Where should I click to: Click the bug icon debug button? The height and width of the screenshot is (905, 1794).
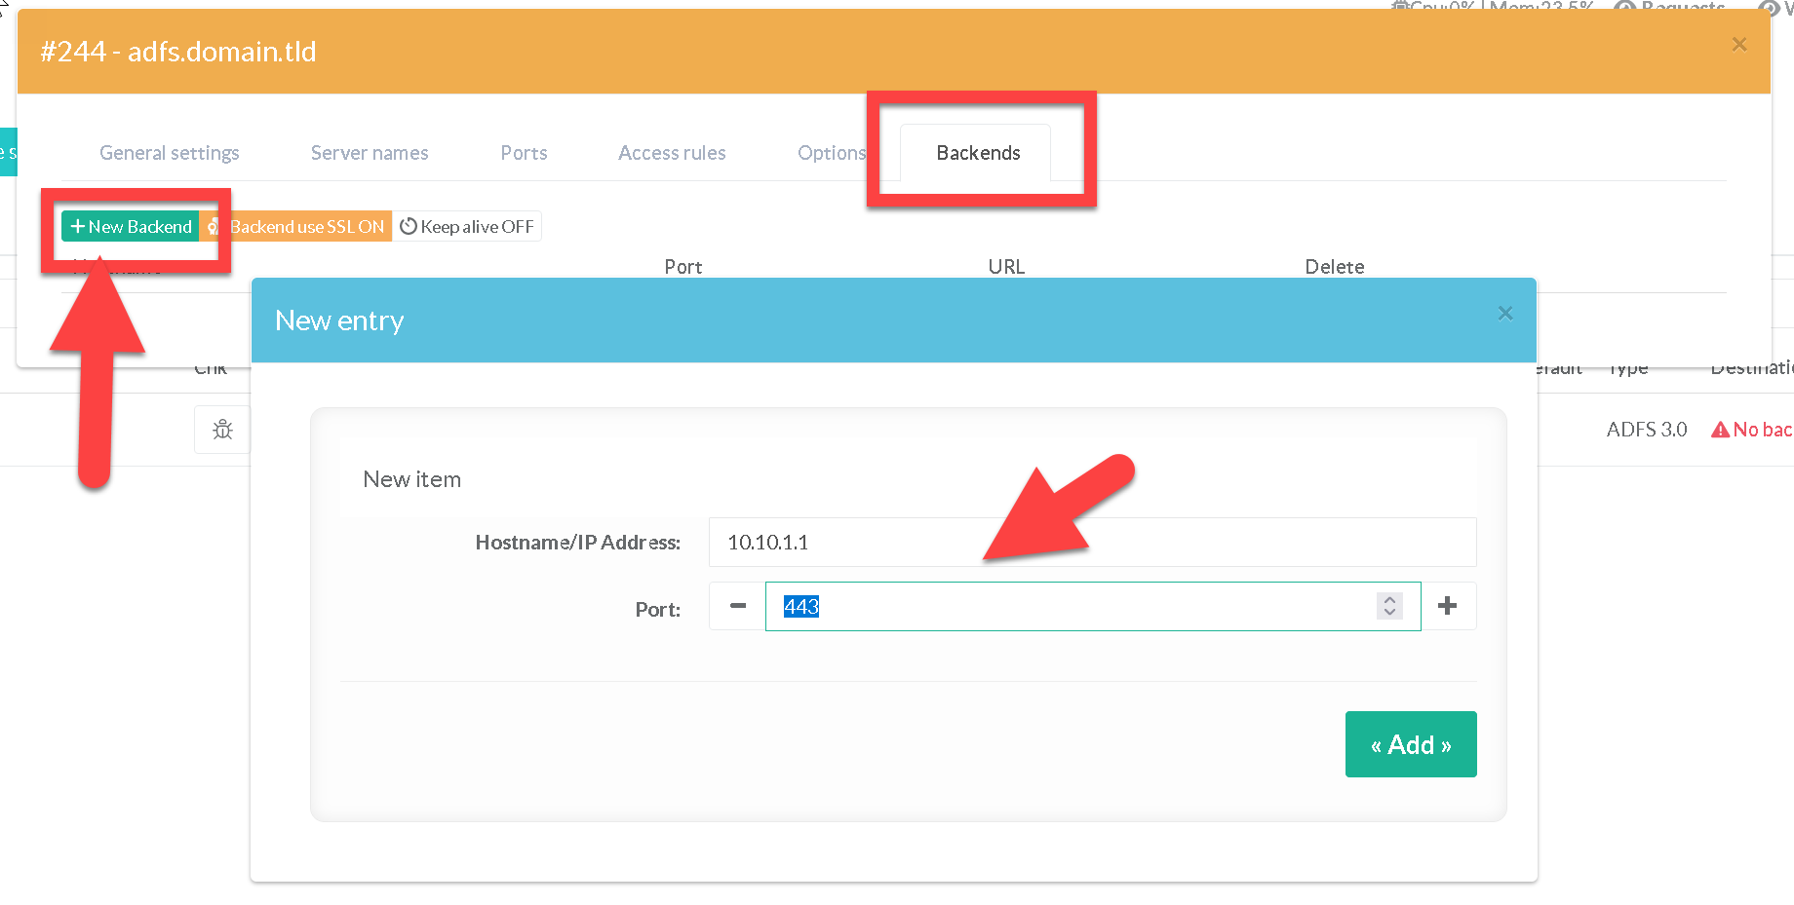tap(222, 430)
